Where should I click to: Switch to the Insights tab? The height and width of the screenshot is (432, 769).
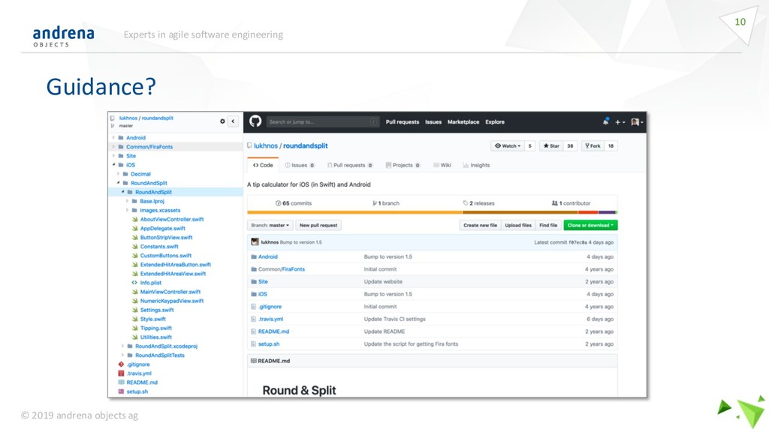(476, 165)
